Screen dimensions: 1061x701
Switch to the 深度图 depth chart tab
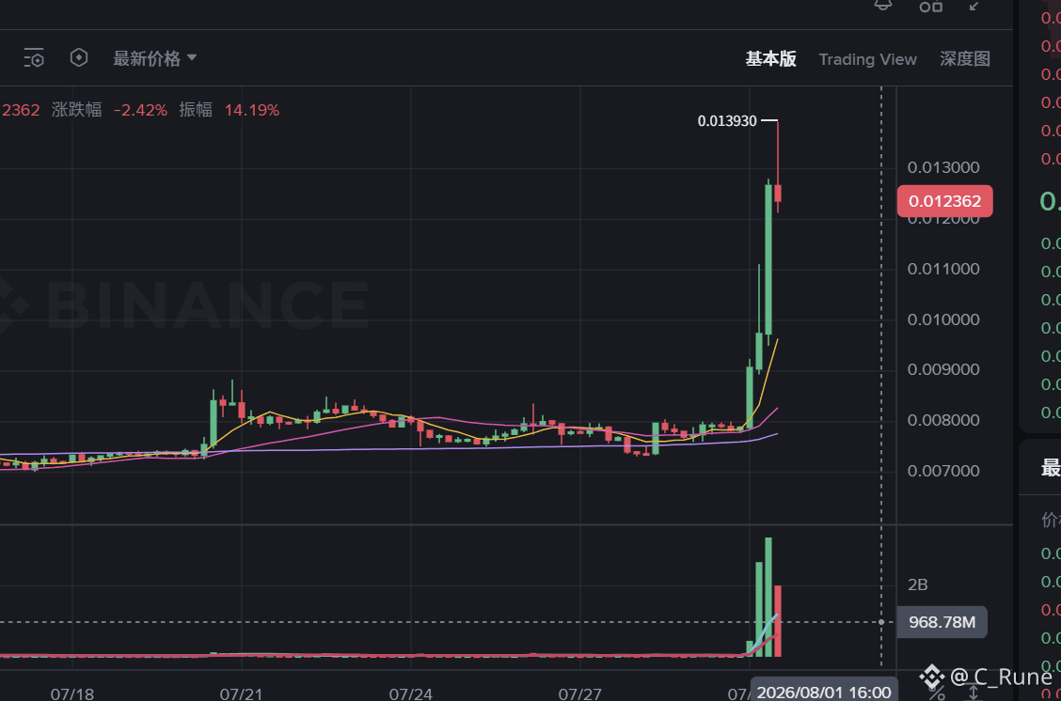(965, 59)
